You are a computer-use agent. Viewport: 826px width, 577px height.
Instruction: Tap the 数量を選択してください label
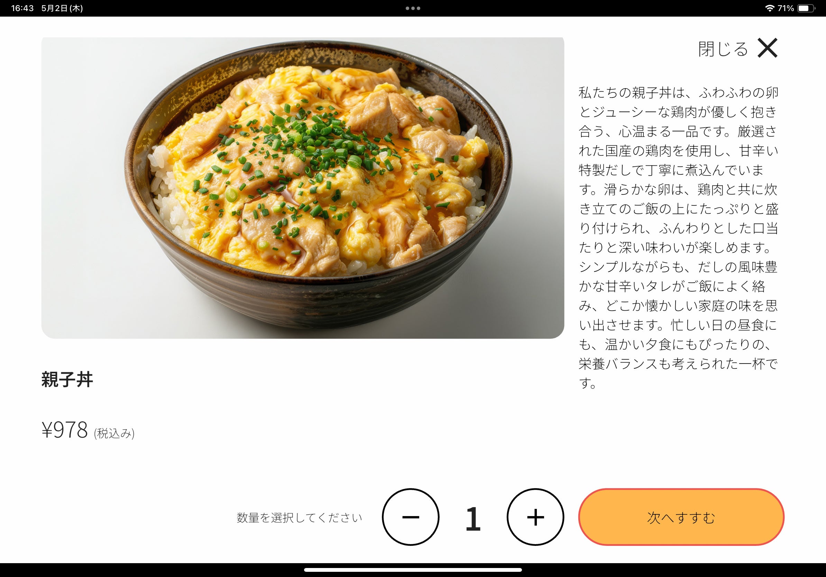[x=299, y=518]
